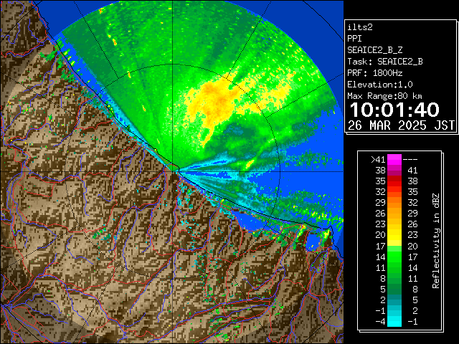Click the '---' legend entry

tap(410, 159)
